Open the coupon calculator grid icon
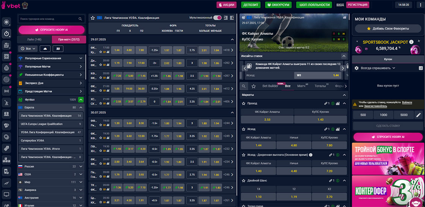The image size is (425, 207). [x=420, y=68]
